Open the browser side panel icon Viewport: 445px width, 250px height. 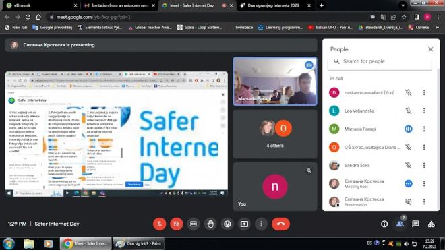point(417,17)
